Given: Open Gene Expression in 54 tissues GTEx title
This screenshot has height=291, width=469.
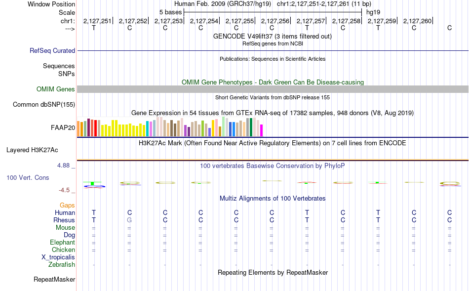Looking at the screenshot, I should point(273,113).
